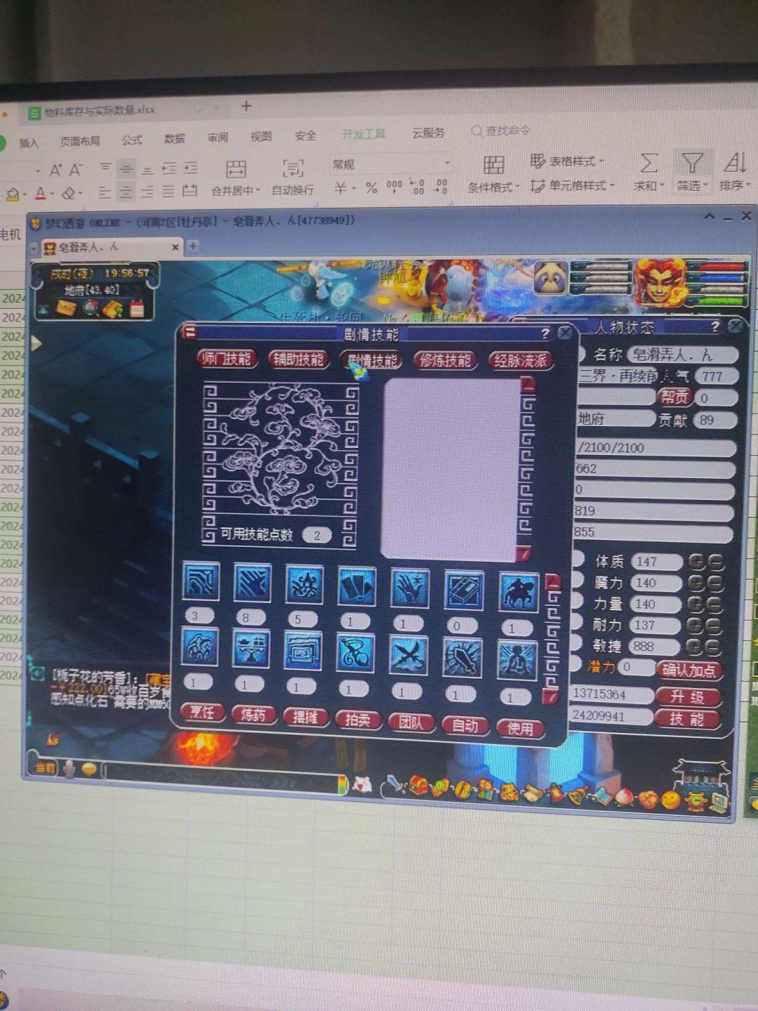Screen dimensions: 758x1011
Task: Open the 数据 ribbon menu
Action: (174, 138)
